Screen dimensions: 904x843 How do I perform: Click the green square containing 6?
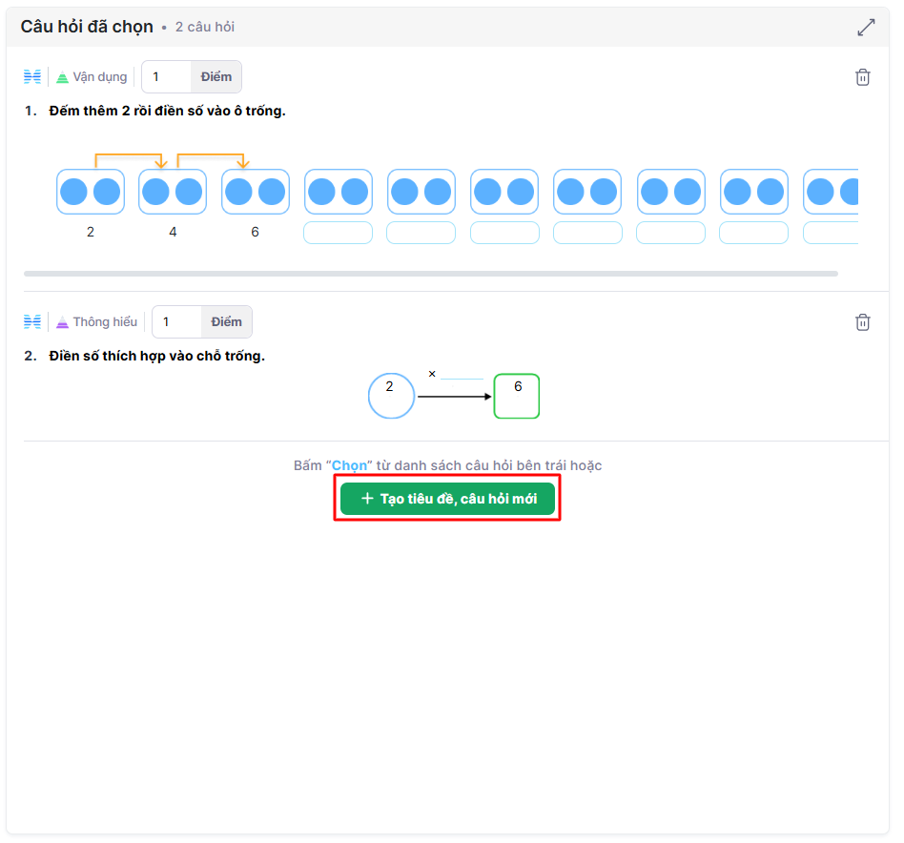[x=517, y=396]
